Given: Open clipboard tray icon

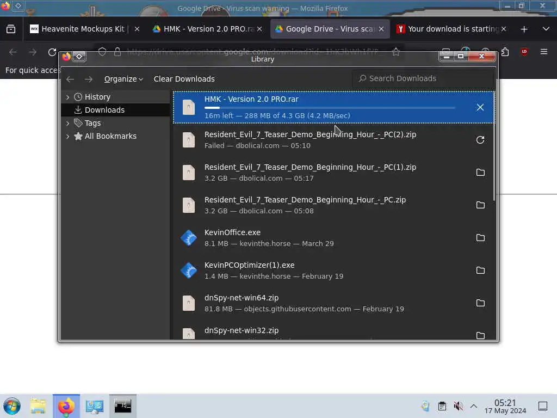Looking at the screenshot, I should coord(442,406).
